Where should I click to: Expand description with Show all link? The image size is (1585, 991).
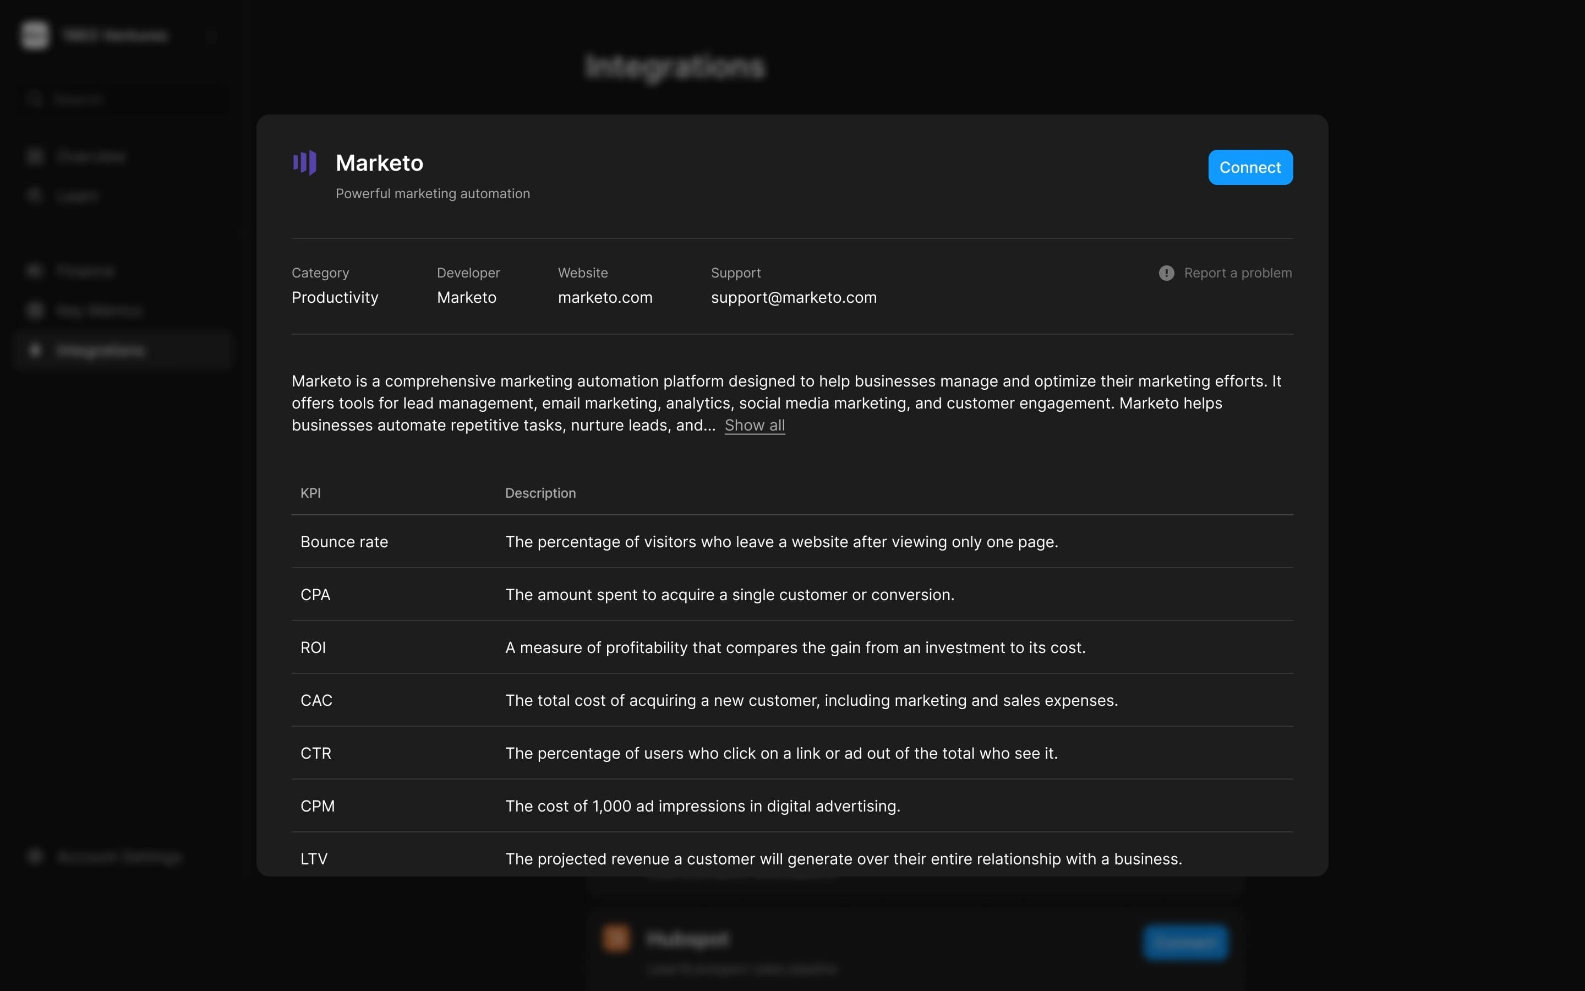[755, 426]
